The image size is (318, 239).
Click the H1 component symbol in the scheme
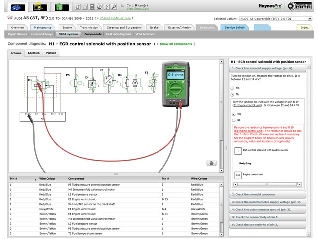click(x=41, y=85)
